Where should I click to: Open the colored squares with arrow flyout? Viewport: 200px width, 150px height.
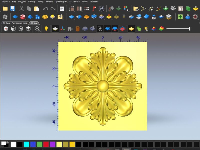pyautogui.click(x=126, y=9)
